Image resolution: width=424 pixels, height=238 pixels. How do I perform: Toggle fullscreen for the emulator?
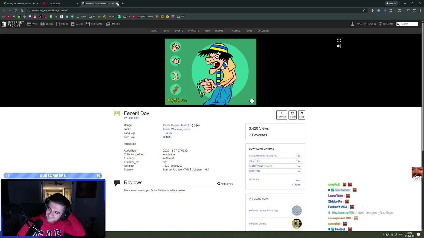point(339,40)
